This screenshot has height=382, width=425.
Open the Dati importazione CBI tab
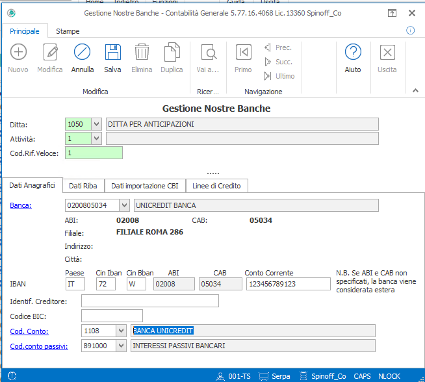pyautogui.click(x=145, y=186)
